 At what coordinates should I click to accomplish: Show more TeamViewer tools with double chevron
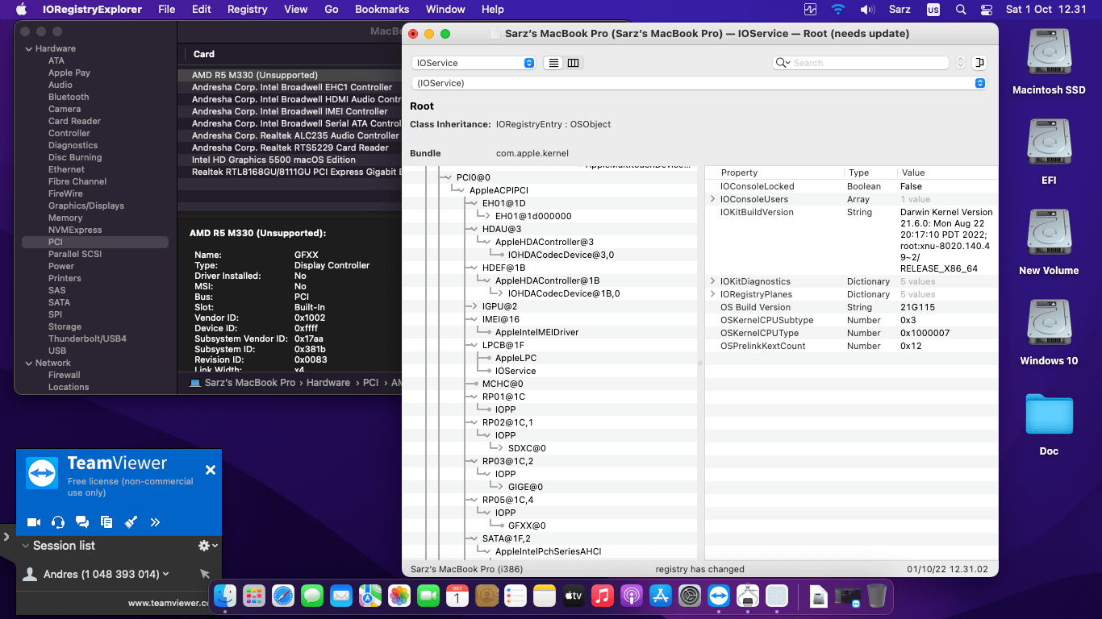coord(156,521)
